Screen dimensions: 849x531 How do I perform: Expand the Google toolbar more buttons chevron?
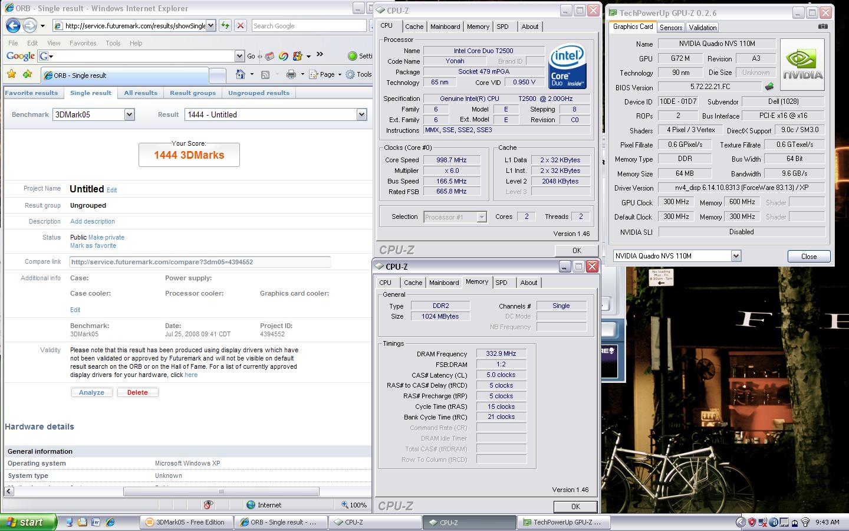click(x=320, y=54)
